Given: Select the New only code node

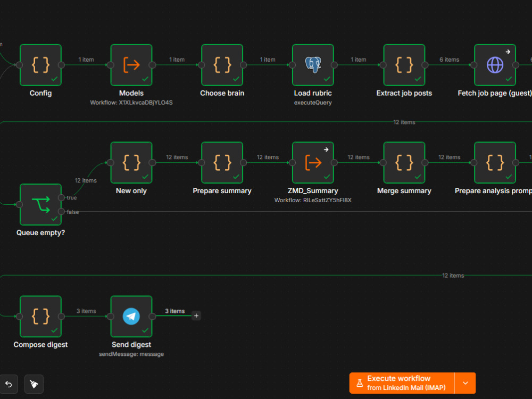Looking at the screenshot, I should click(131, 162).
